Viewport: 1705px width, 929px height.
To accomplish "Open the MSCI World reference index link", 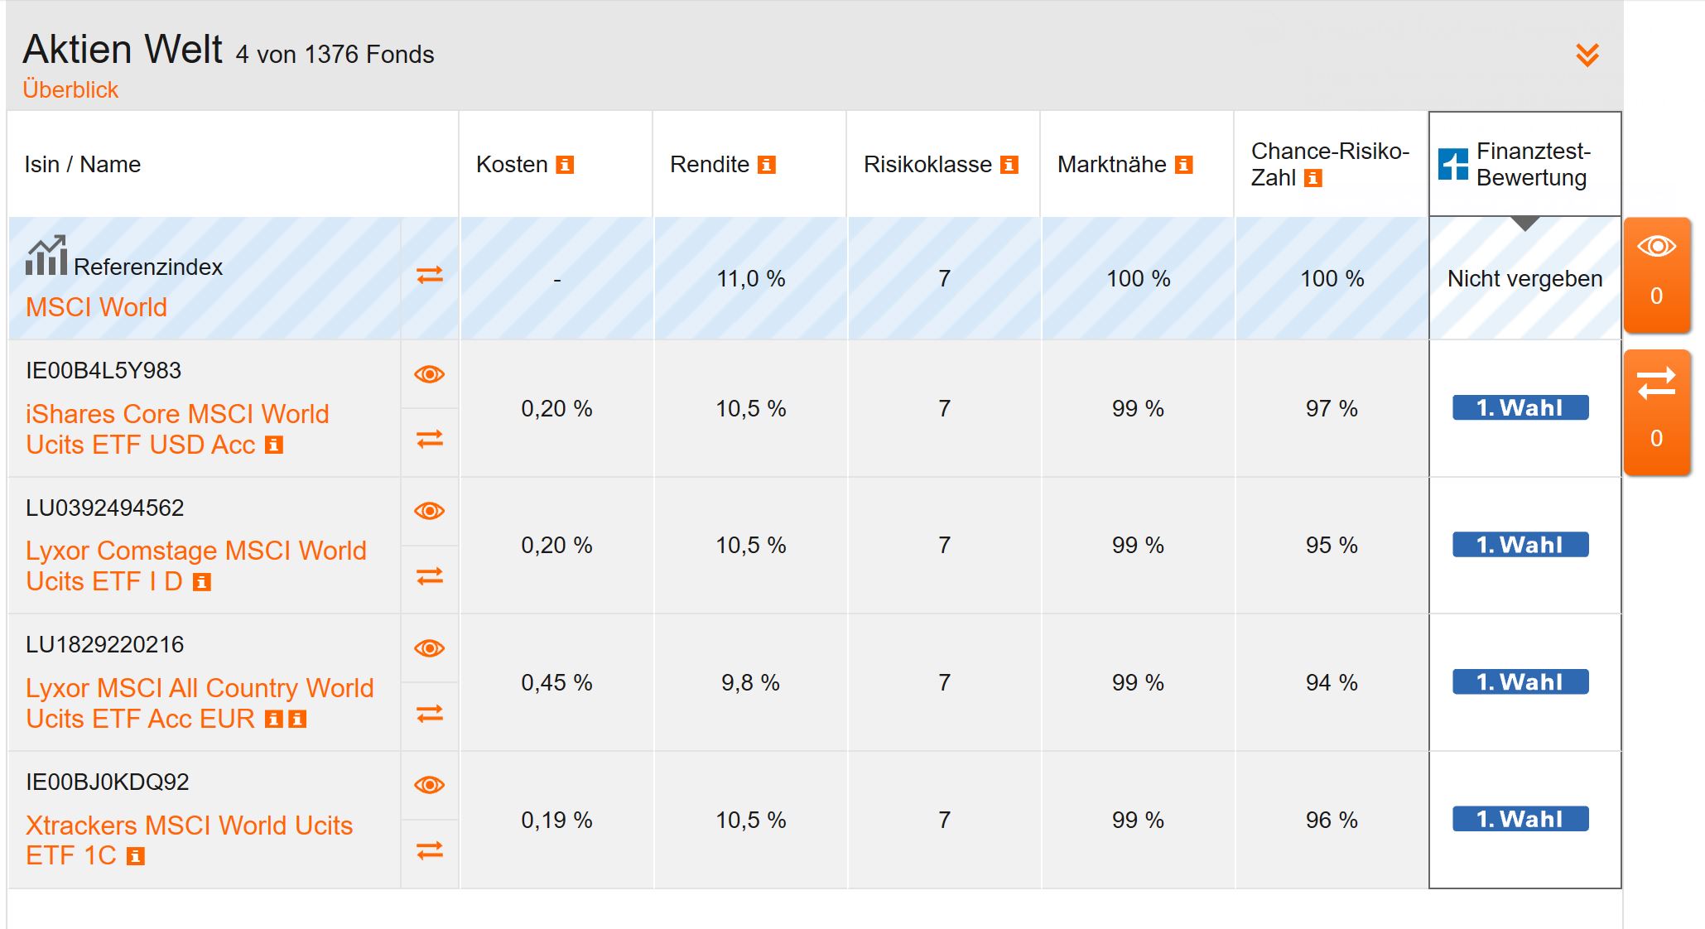I will [96, 307].
